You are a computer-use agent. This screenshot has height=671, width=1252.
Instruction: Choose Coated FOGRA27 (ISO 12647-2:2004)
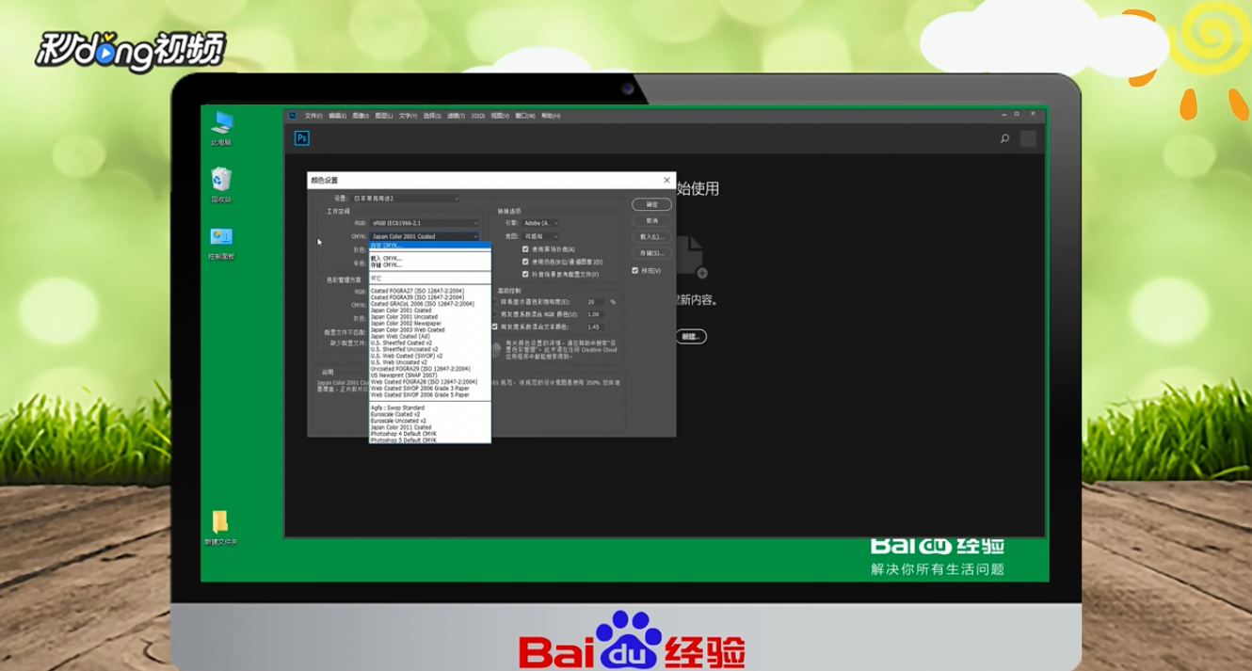coord(430,291)
